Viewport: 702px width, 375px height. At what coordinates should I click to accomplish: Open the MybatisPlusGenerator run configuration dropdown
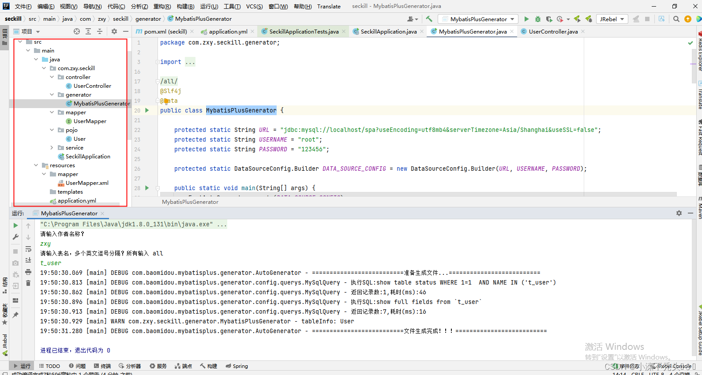click(x=478, y=19)
